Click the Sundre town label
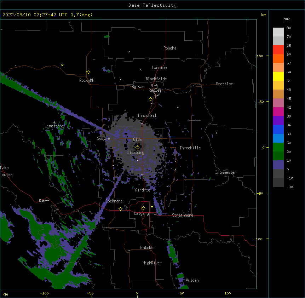 tap(103, 138)
